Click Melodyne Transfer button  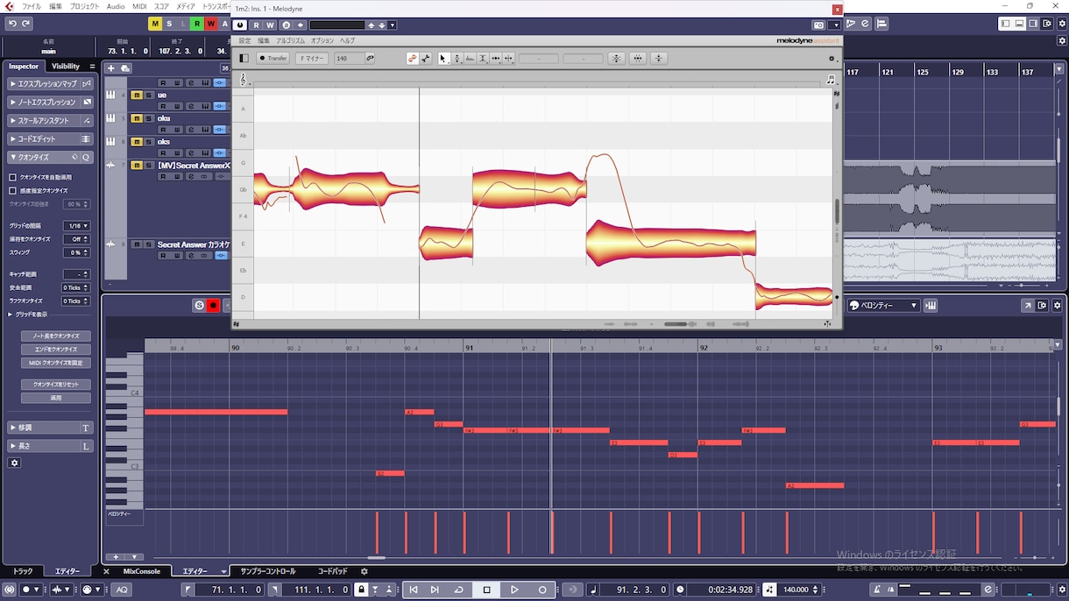click(273, 59)
